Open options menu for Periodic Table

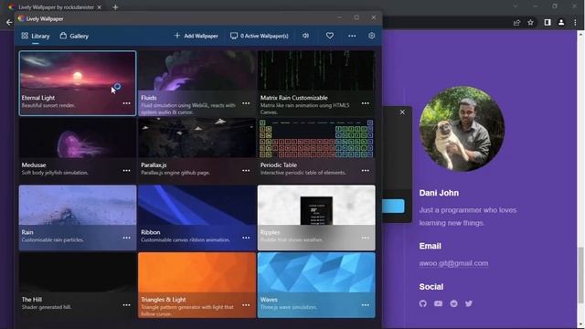pyautogui.click(x=366, y=171)
